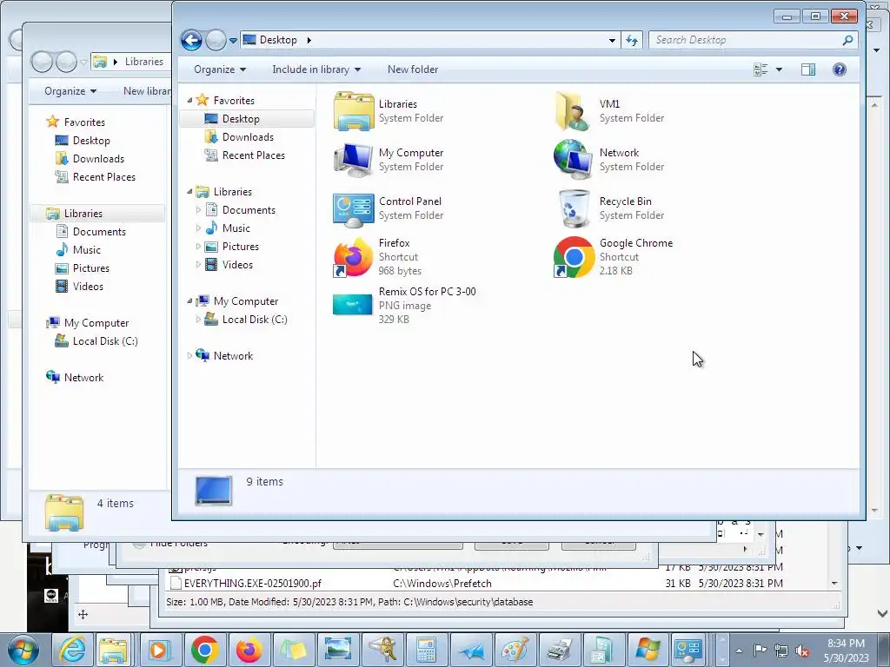Click the Action Center flag tray icon
Screen dimensions: 890x667
760,650
